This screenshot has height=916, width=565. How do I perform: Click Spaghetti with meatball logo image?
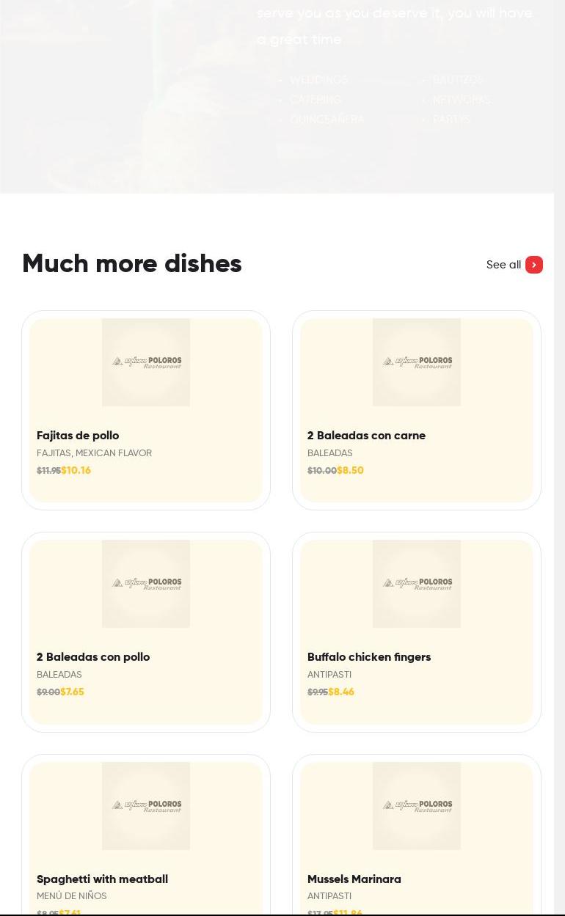pos(146,805)
